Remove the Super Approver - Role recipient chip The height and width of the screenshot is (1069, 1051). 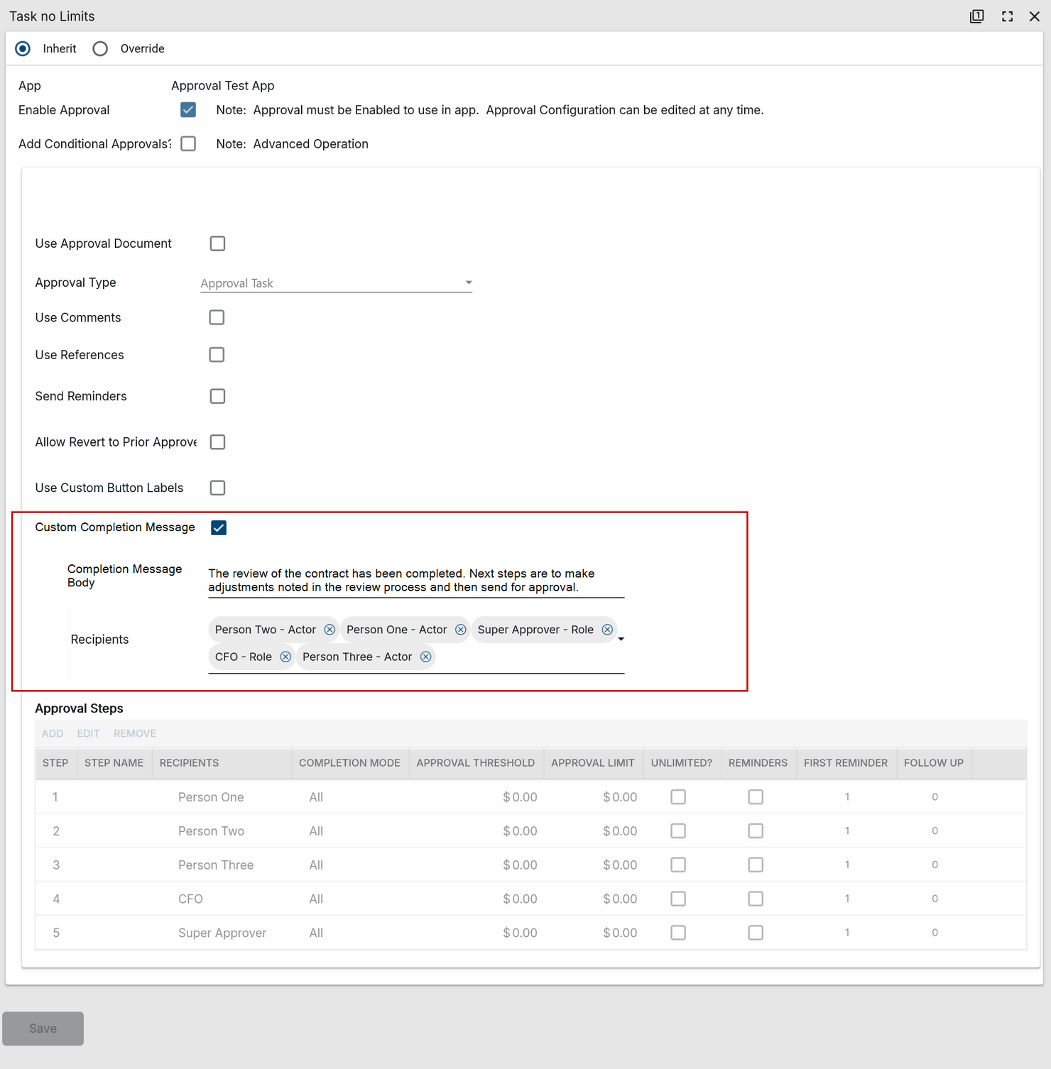coord(607,630)
